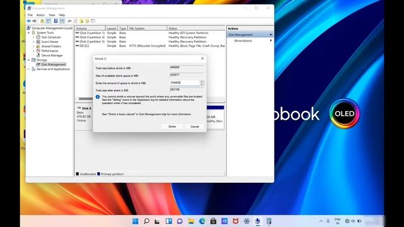Close the Shrink C: dialog
This screenshot has height=227, width=404.
pos(202,59)
